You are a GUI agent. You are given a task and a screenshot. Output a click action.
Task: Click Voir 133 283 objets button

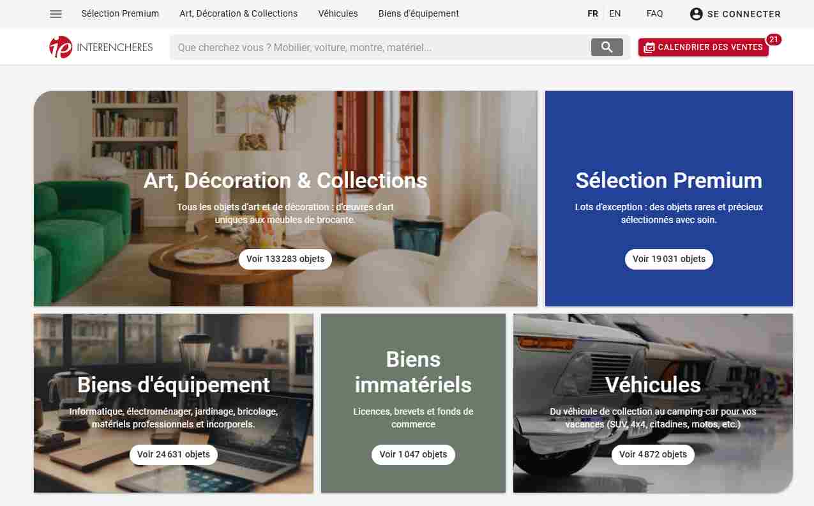[285, 259]
